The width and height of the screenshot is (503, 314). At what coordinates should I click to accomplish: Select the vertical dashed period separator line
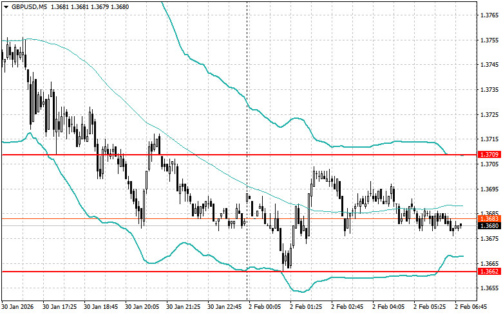point(247,150)
